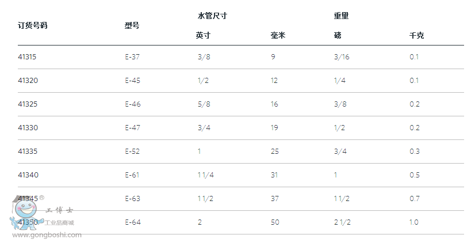The height and width of the screenshot is (246, 475).
Task: Click model E-46 cell
Action: pos(132,104)
